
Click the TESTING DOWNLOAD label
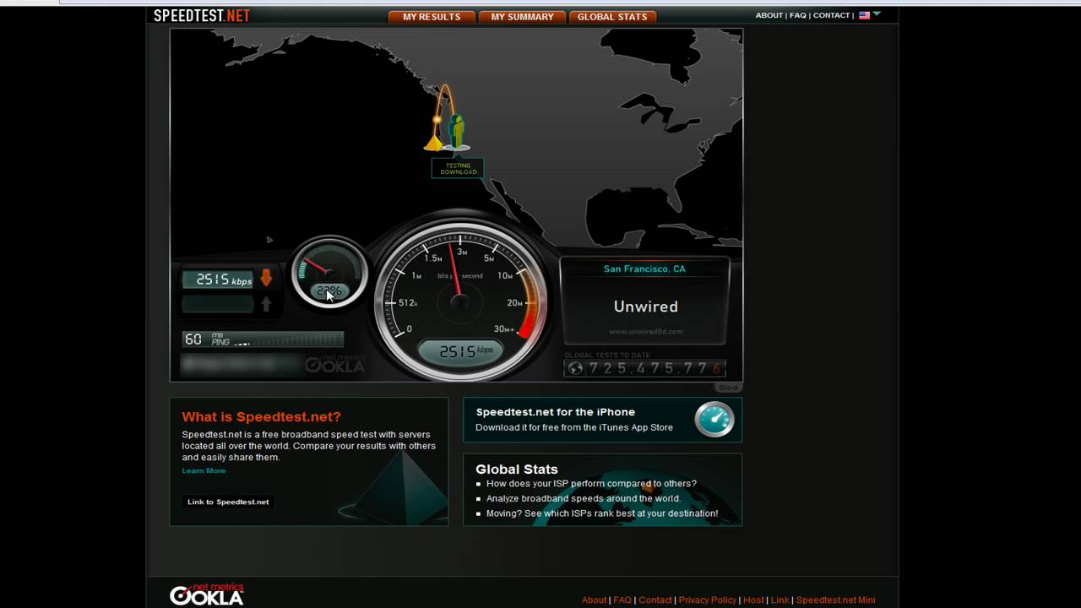pos(458,169)
